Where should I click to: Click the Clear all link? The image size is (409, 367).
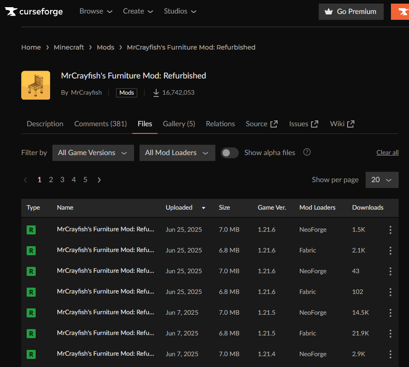click(x=387, y=153)
